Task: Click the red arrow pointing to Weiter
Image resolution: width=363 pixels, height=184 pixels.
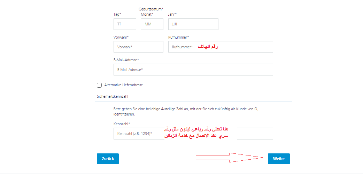Action: (230, 158)
